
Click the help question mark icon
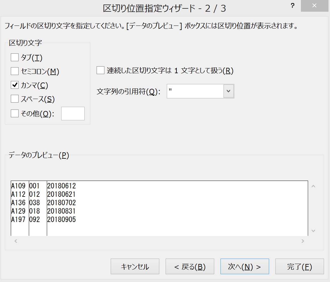[292, 6]
